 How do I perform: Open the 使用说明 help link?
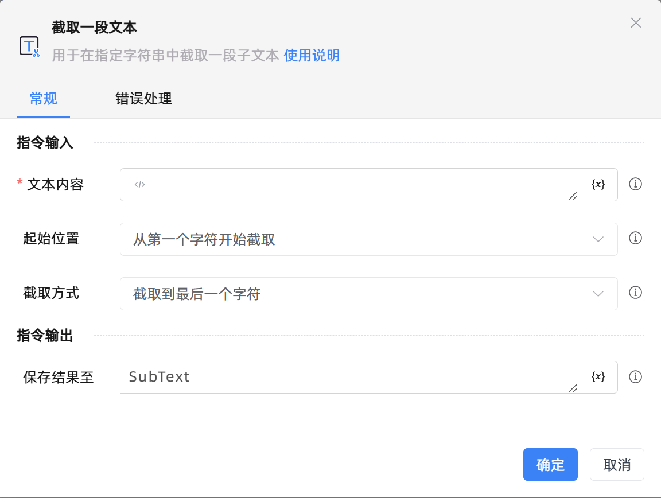tap(312, 56)
